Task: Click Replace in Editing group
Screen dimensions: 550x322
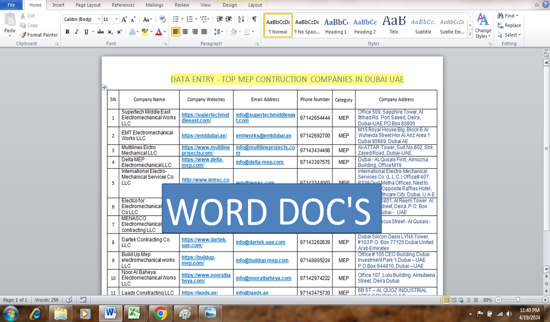Action: (509, 25)
